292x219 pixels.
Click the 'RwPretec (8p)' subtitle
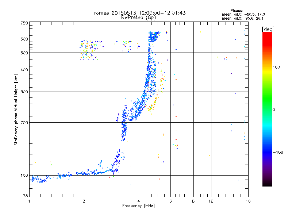[x=138, y=18]
